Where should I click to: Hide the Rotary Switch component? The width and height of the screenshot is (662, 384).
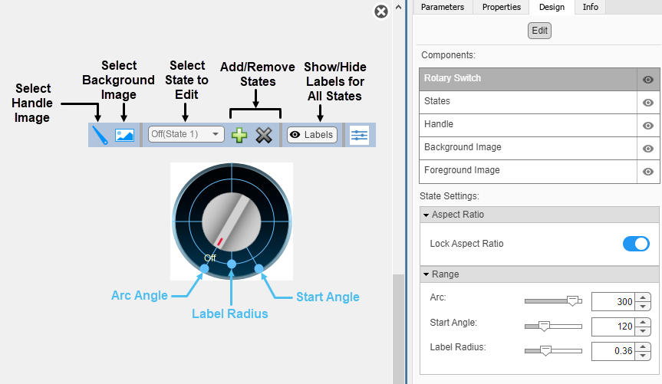pos(648,80)
